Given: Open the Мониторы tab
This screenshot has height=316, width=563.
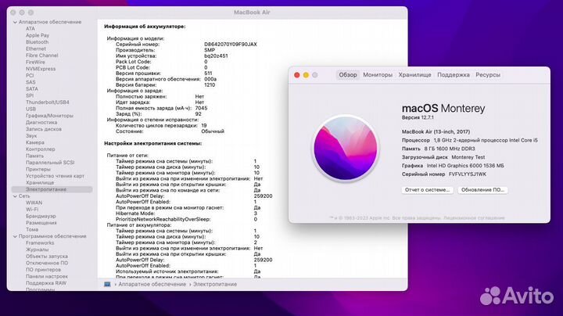Looking at the screenshot, I should point(378,74).
